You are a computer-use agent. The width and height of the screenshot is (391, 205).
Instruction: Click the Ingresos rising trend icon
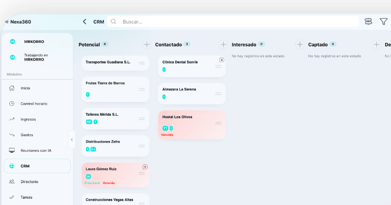tap(12, 119)
